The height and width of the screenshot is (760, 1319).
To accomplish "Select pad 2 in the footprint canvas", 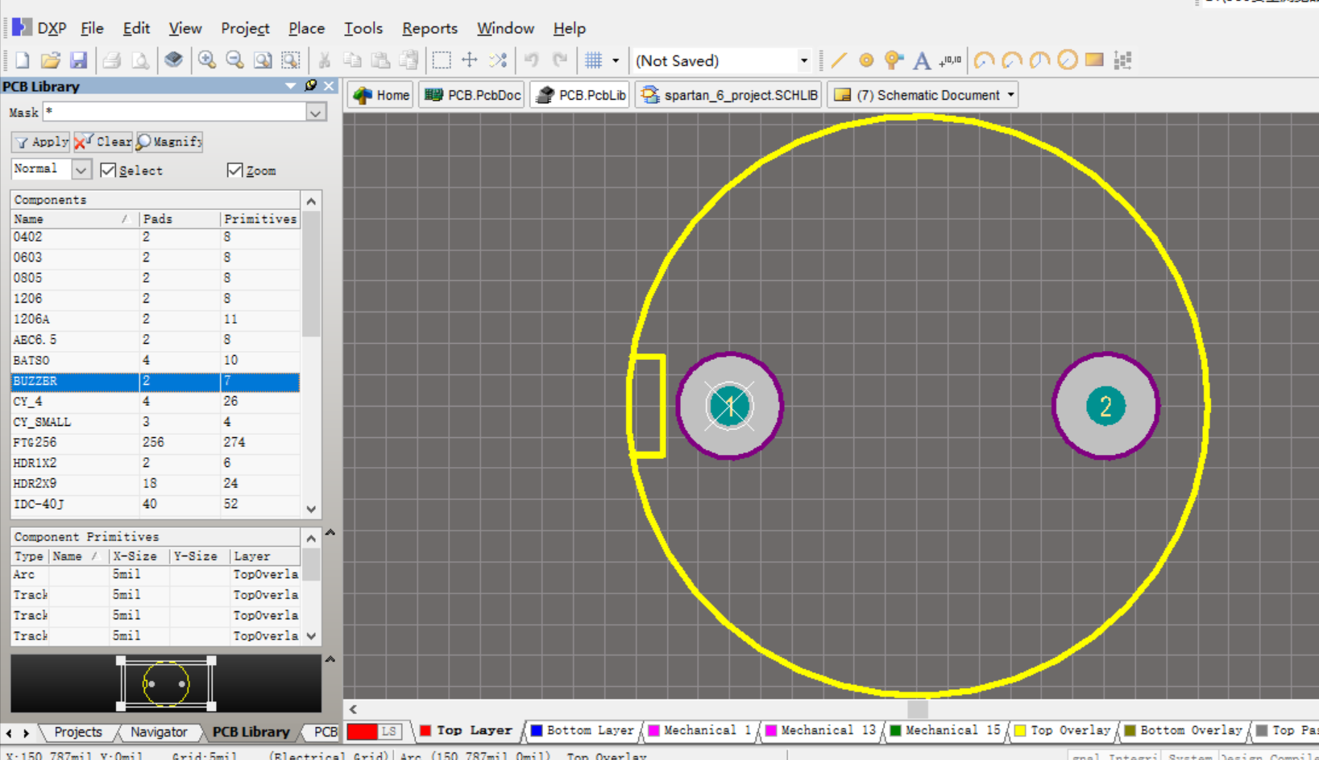I will (1105, 406).
